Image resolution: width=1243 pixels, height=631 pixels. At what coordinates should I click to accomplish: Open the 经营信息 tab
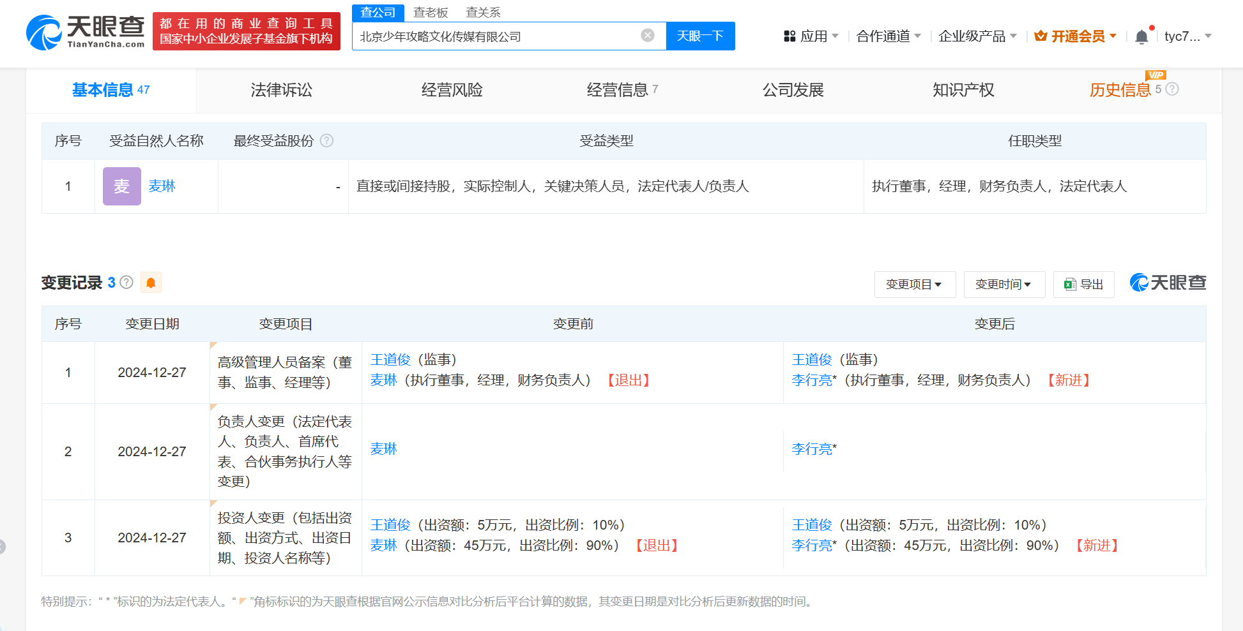[623, 90]
